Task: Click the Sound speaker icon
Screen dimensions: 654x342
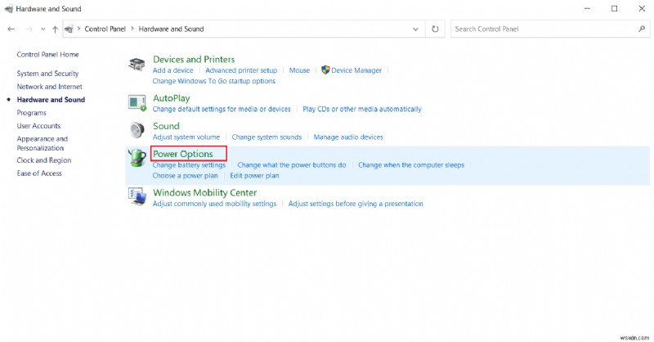Action: (137, 130)
